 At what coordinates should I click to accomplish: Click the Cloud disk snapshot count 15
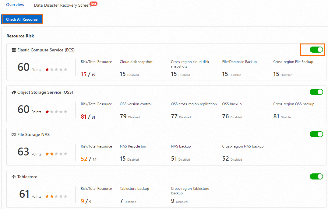click(x=123, y=74)
